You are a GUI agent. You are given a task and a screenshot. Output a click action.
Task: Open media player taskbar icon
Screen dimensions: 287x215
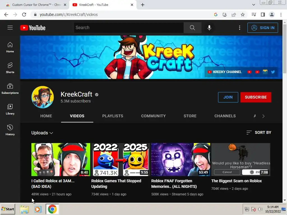click(x=38, y=209)
